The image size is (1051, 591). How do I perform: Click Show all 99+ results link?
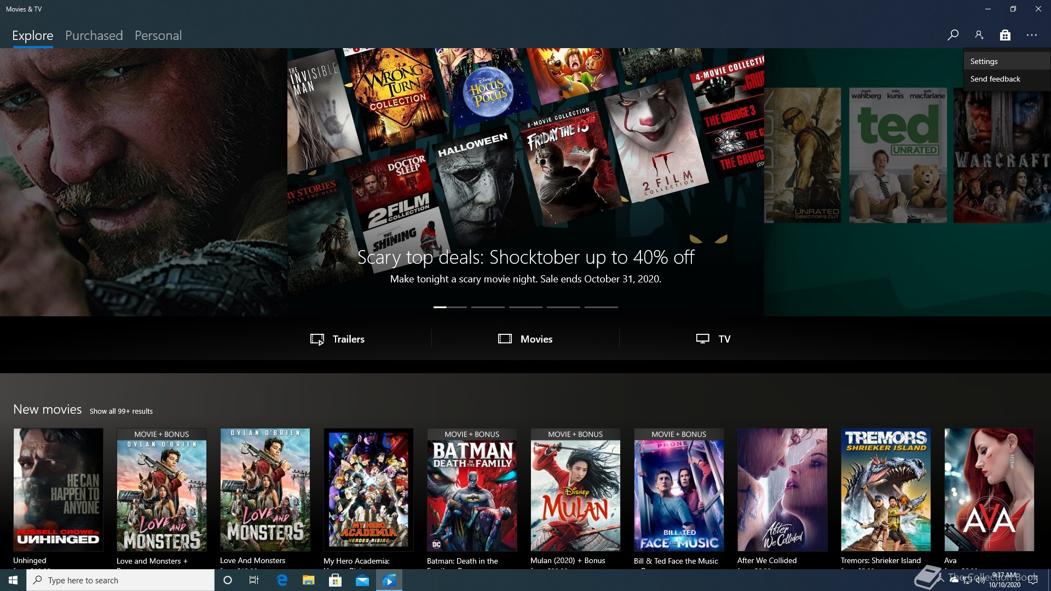click(x=121, y=411)
